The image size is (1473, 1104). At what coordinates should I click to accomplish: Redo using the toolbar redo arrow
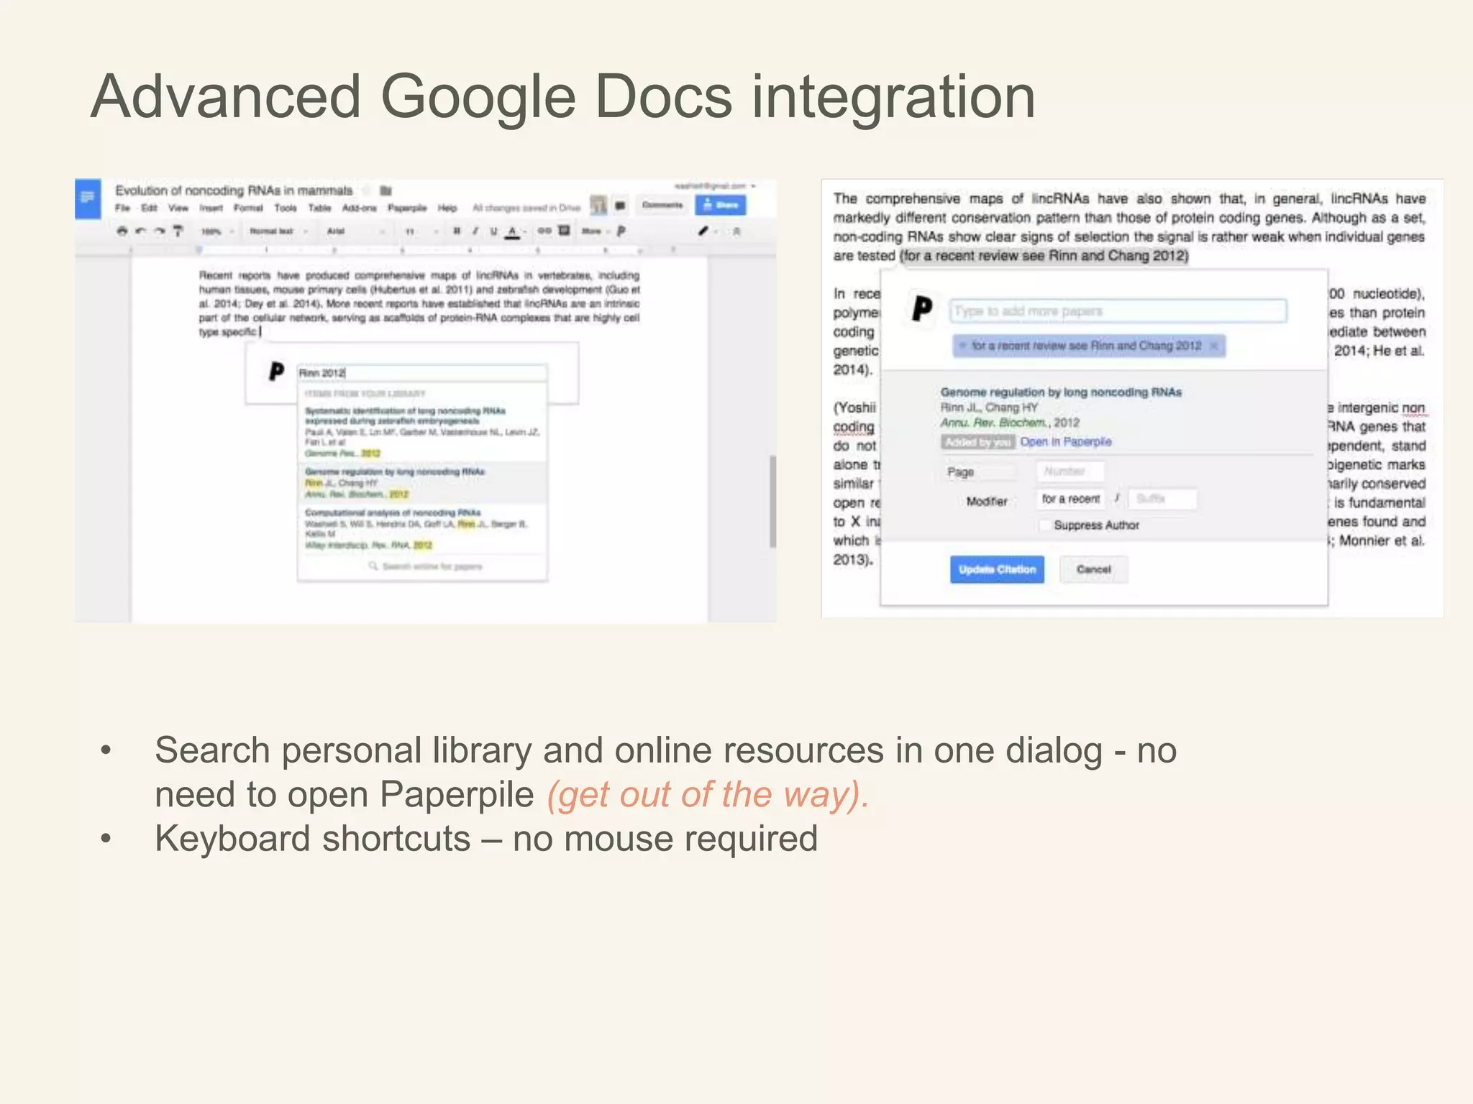[160, 231]
